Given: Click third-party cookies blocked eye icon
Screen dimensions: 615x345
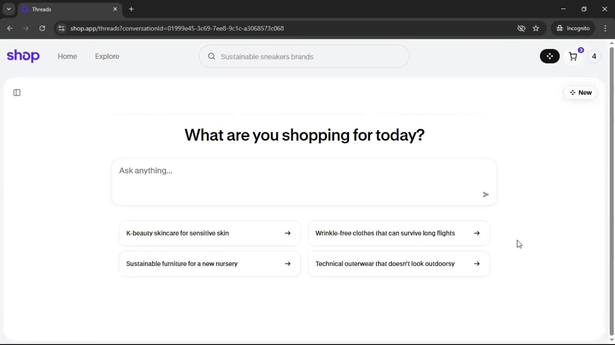Looking at the screenshot, I should click(x=521, y=28).
